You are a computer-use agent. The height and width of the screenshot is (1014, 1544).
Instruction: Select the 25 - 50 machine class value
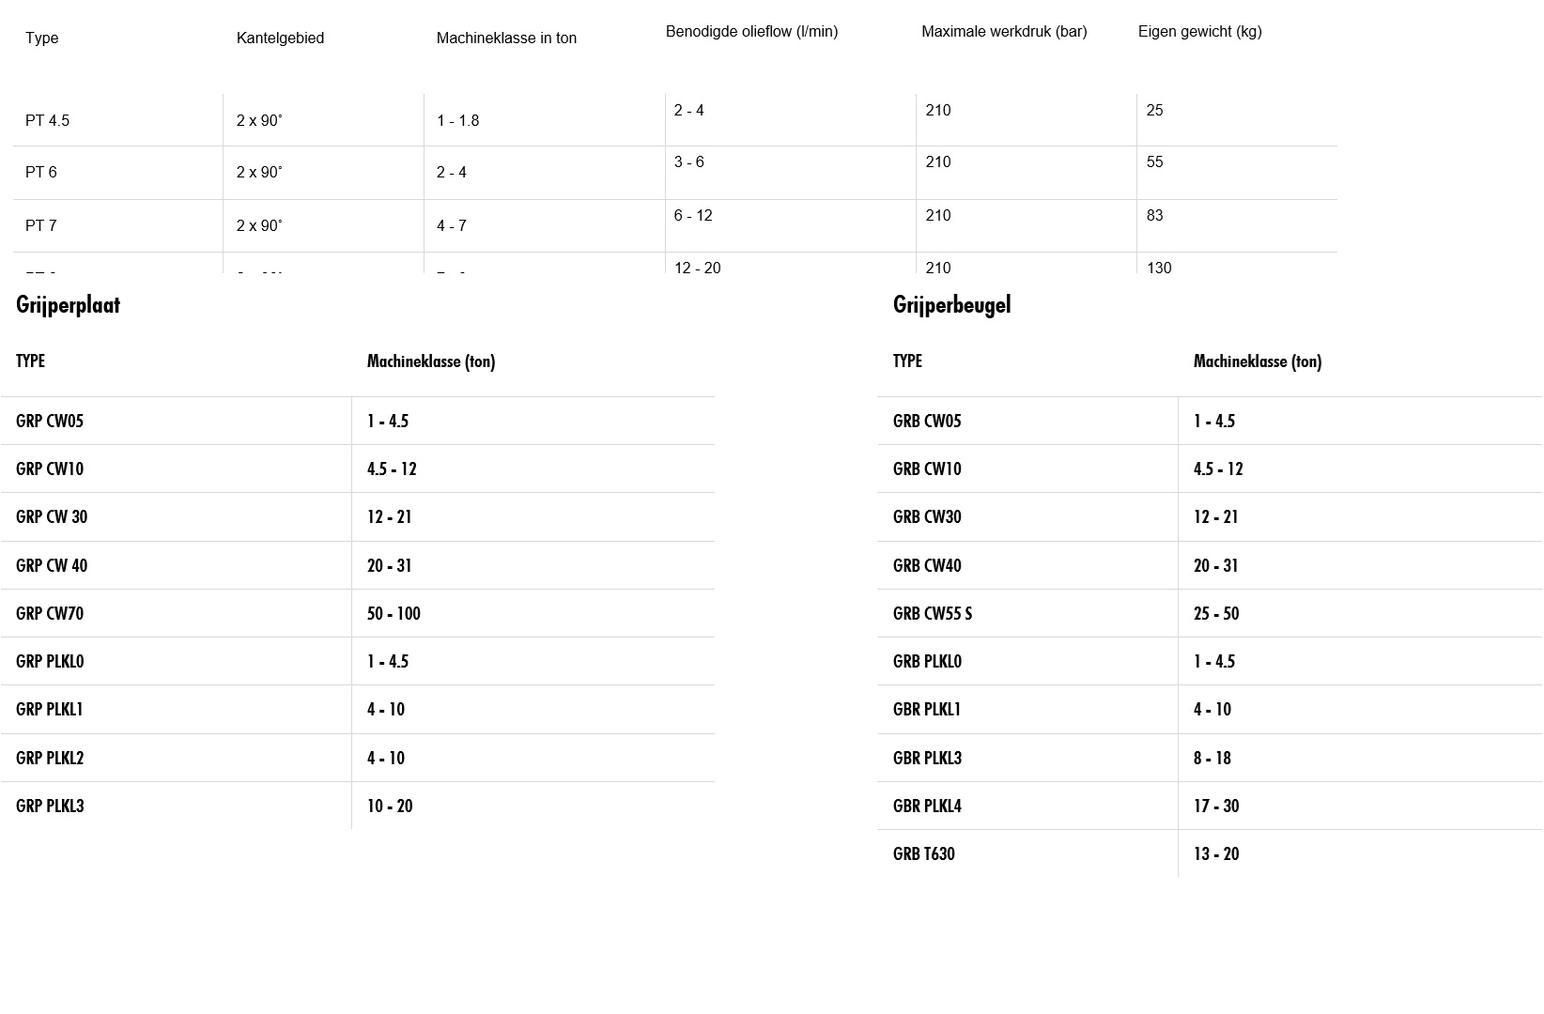(x=1216, y=614)
